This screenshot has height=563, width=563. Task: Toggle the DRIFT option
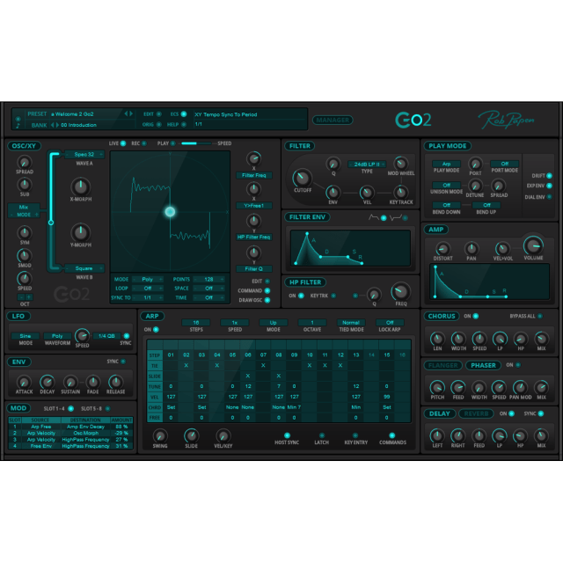click(x=549, y=176)
